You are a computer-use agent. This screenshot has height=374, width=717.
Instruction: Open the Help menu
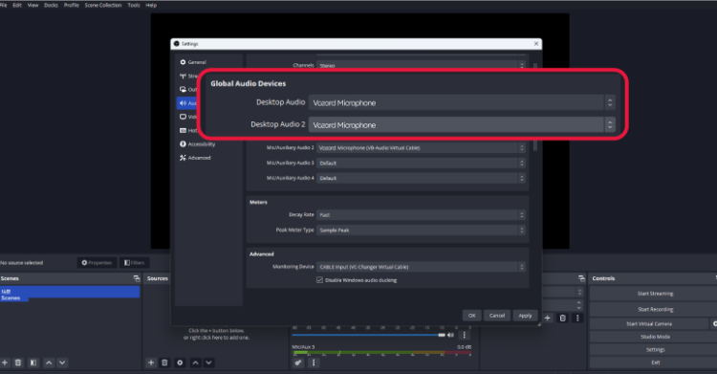pyautogui.click(x=151, y=5)
